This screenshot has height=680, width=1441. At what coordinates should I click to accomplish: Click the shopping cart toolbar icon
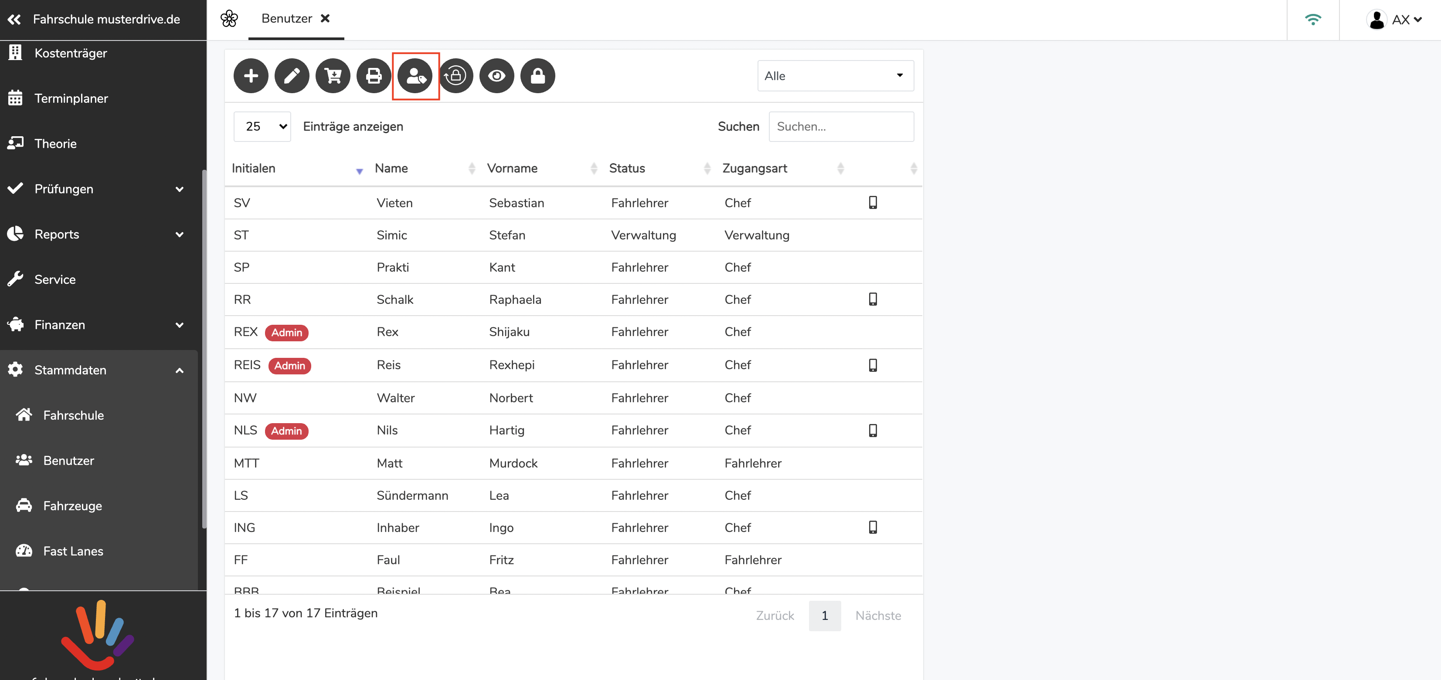(333, 75)
